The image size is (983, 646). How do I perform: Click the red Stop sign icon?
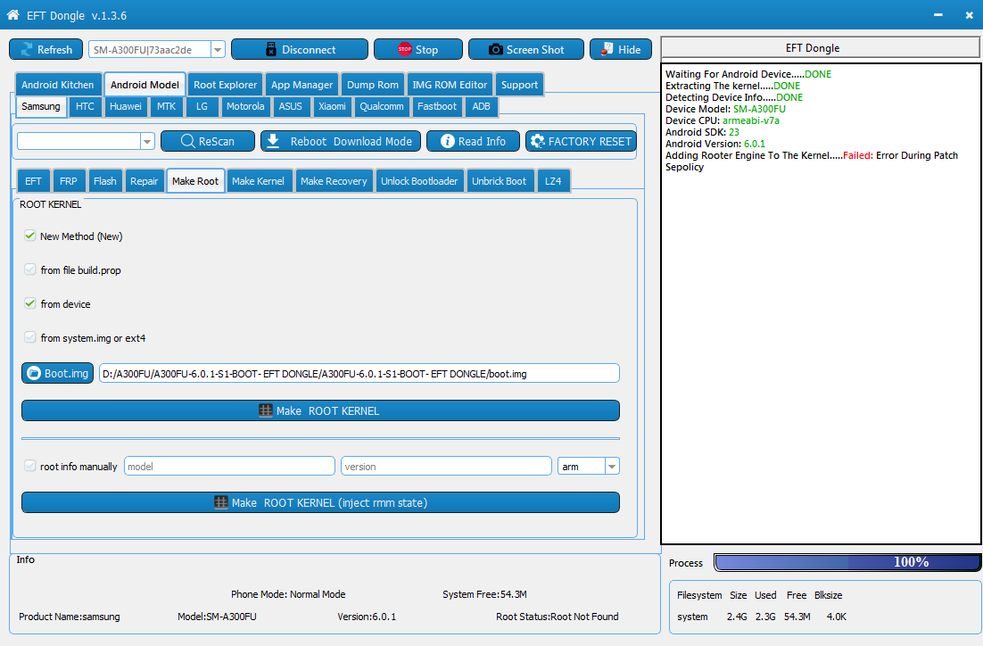(x=405, y=49)
